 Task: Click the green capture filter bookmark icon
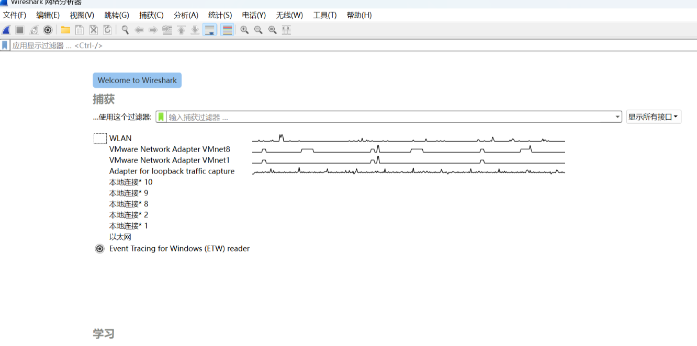pos(161,117)
